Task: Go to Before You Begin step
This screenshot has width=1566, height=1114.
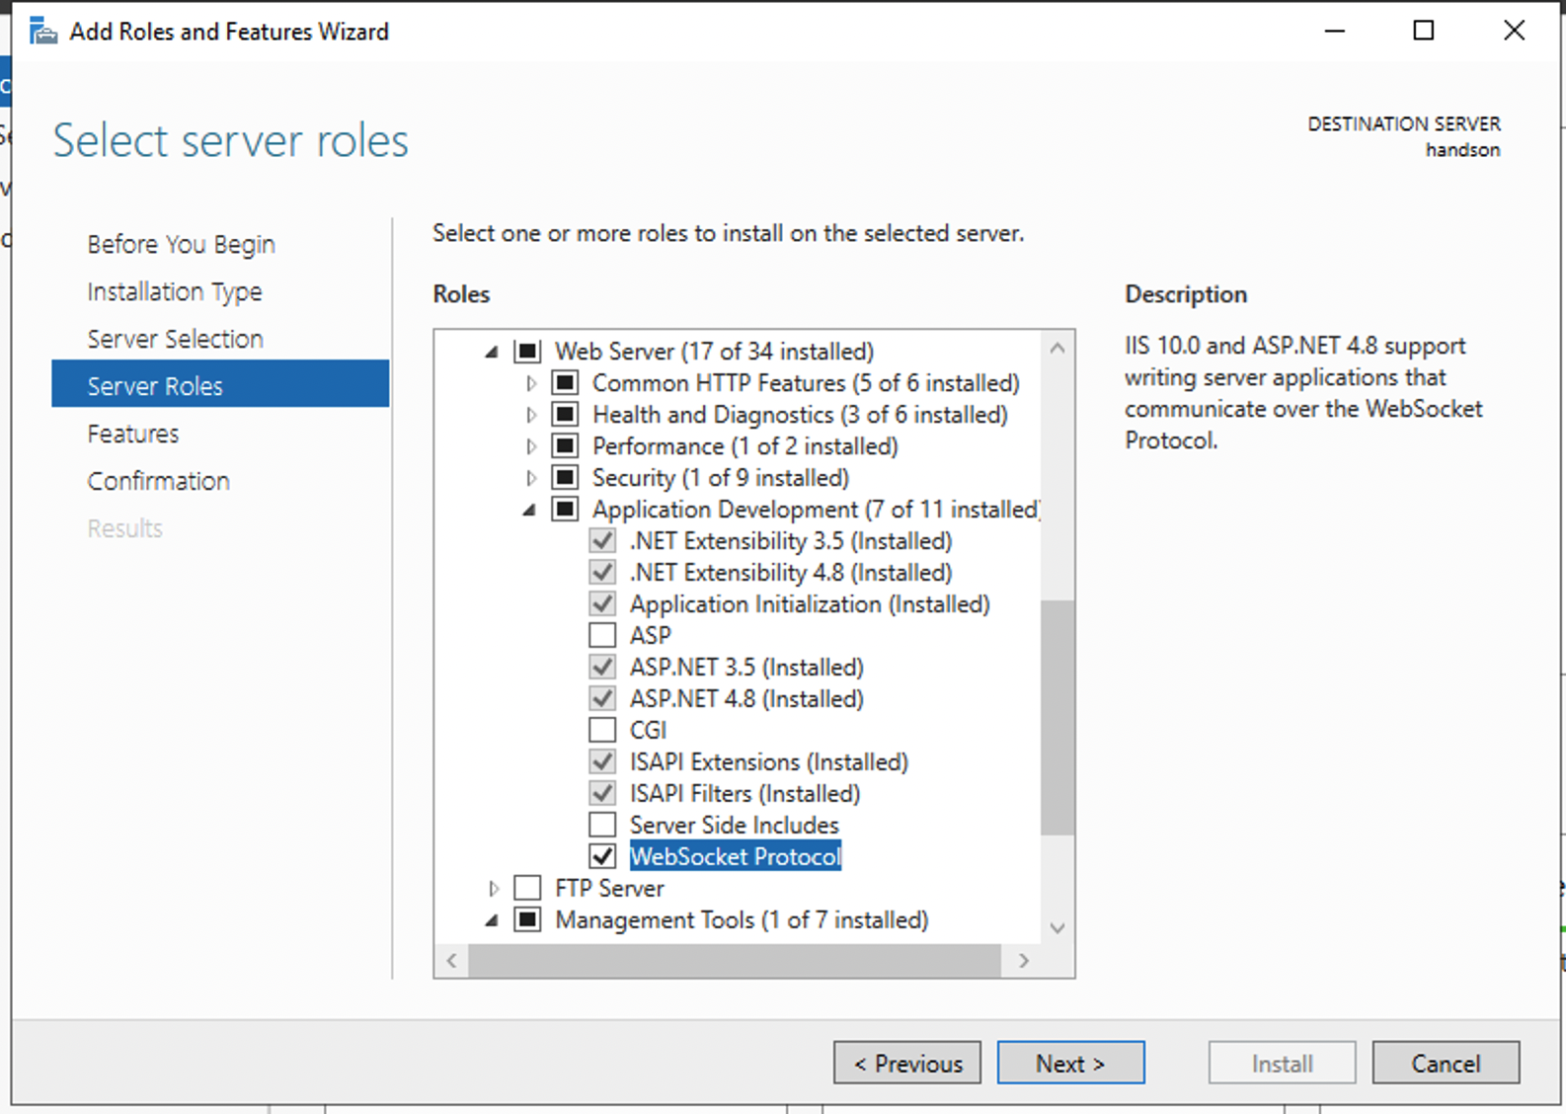Action: click(182, 244)
